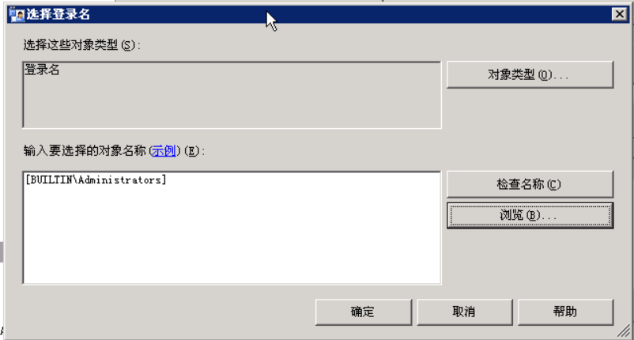Click the 检查名称(C) button

coord(530,184)
